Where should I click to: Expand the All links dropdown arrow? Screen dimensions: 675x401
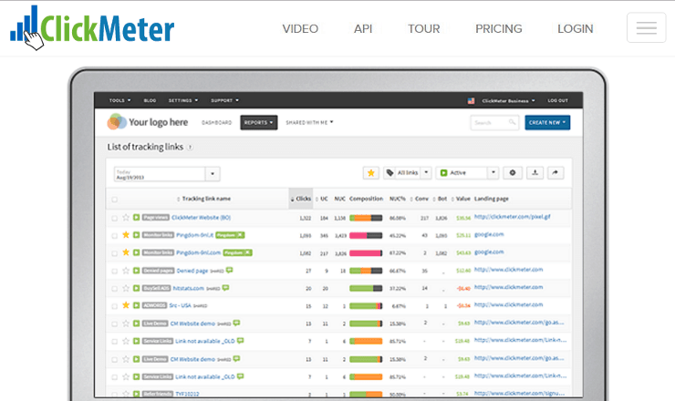click(x=426, y=172)
